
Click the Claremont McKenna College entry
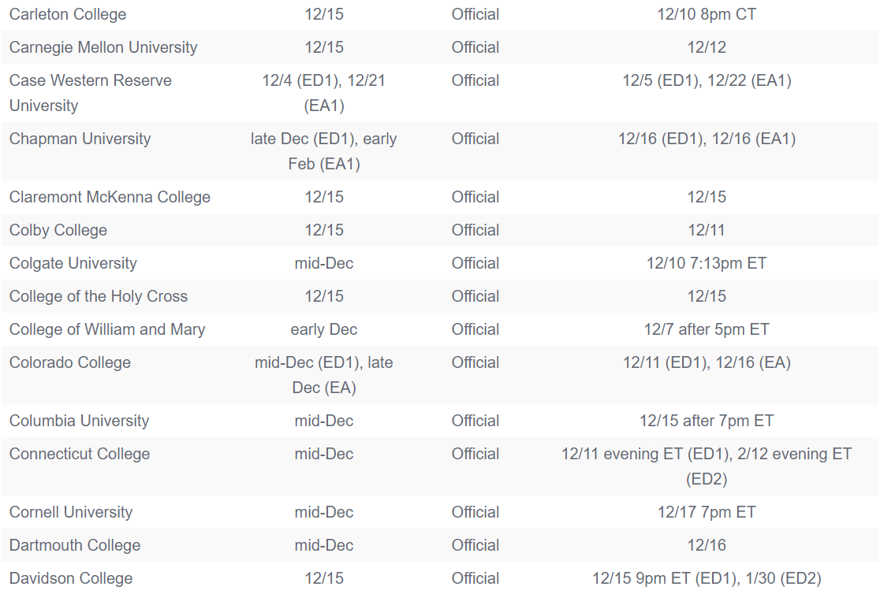point(110,197)
